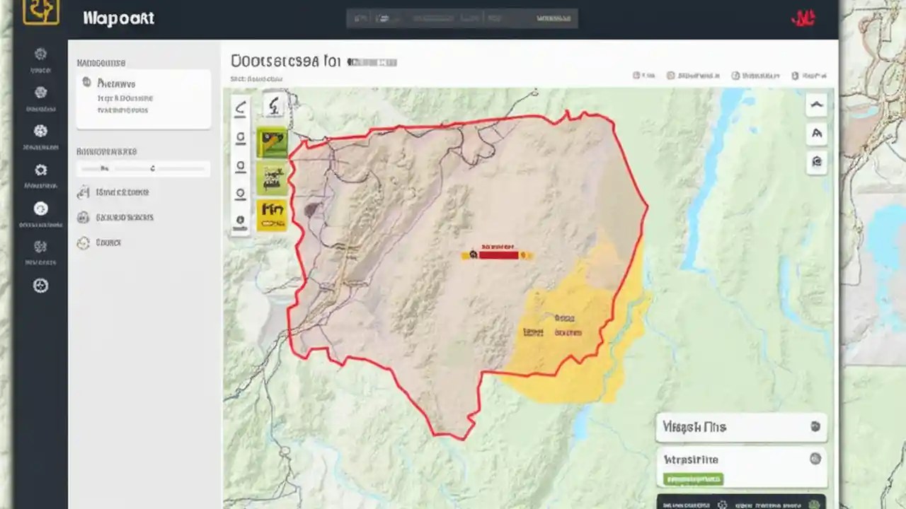Toggle the Wraith Fins panel switch
This screenshot has height=509, width=906.
[815, 427]
